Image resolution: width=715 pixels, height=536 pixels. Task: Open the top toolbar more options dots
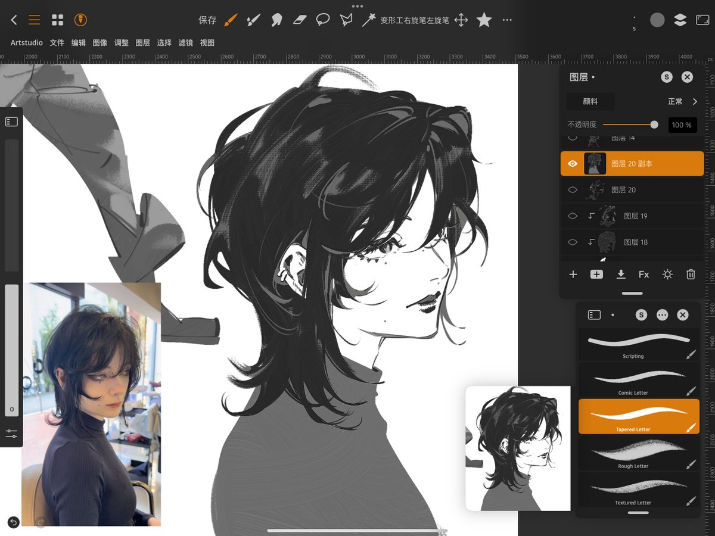(507, 20)
